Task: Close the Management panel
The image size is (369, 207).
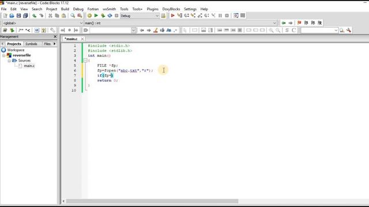Action: [55, 37]
